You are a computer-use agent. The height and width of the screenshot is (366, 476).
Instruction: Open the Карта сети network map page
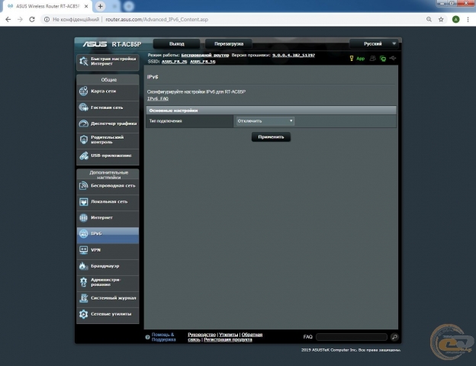click(x=107, y=91)
